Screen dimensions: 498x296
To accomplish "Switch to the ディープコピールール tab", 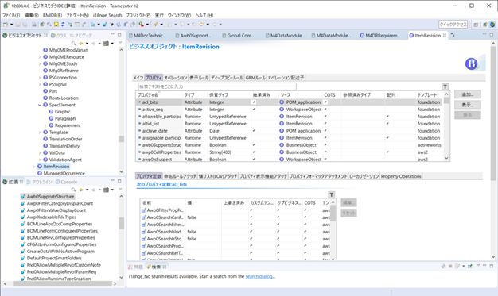I will coord(227,78).
